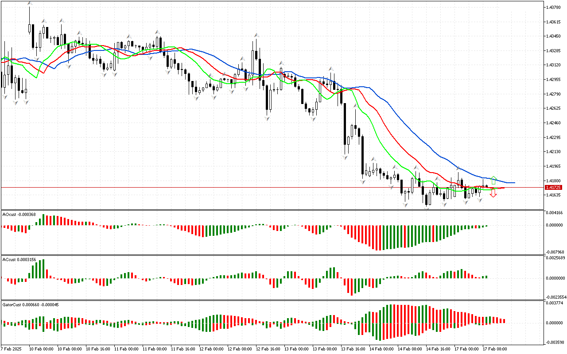Click the AOcust scale value -0.007968
Image resolution: width=567 pixels, height=354 pixels.
(x=555, y=253)
